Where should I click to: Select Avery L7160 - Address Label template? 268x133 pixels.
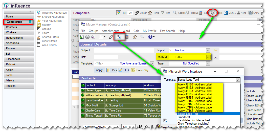pyautogui.click(x=195, y=104)
